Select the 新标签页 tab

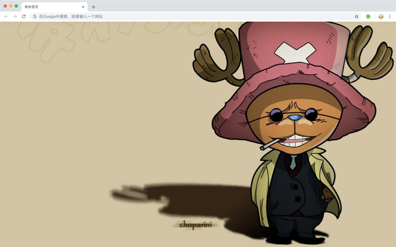click(54, 7)
